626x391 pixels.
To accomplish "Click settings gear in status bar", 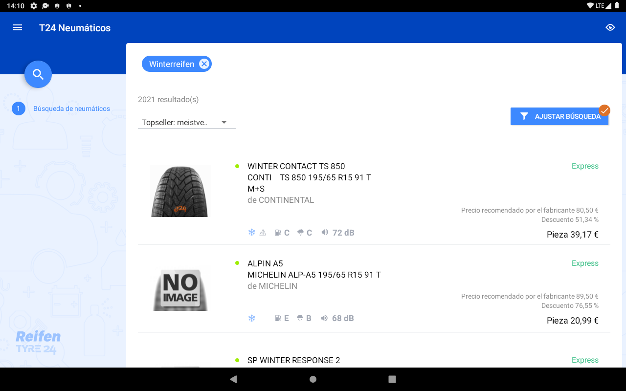I will (34, 6).
